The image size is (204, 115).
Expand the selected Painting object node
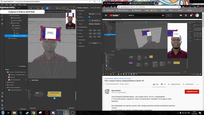[12, 36]
